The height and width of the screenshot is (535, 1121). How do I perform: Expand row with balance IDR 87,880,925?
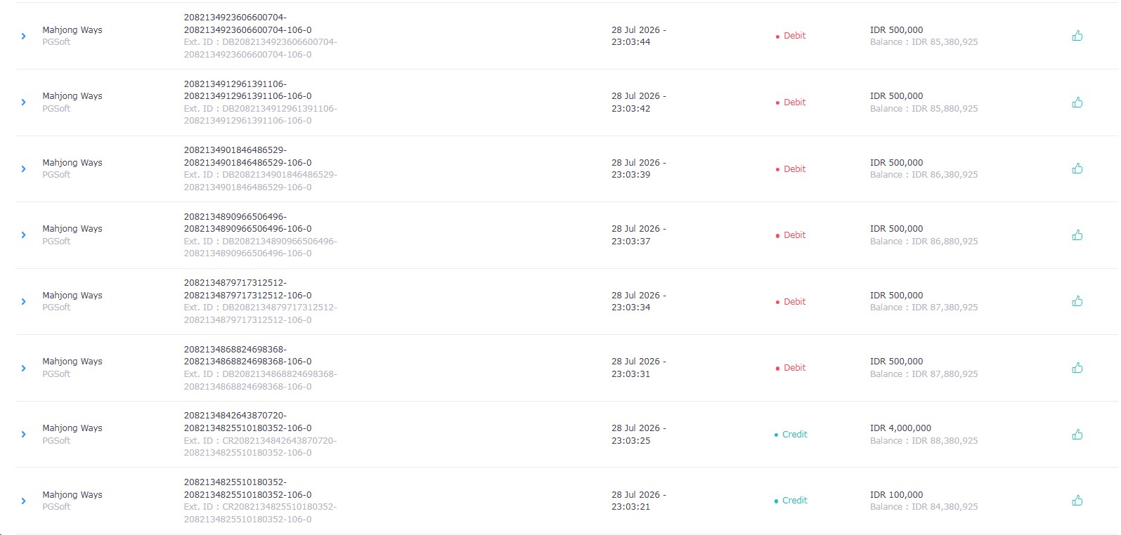pyautogui.click(x=23, y=368)
